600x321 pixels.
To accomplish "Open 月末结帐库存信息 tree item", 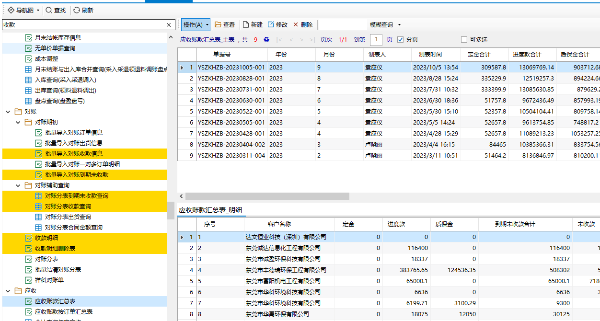I will pos(58,38).
